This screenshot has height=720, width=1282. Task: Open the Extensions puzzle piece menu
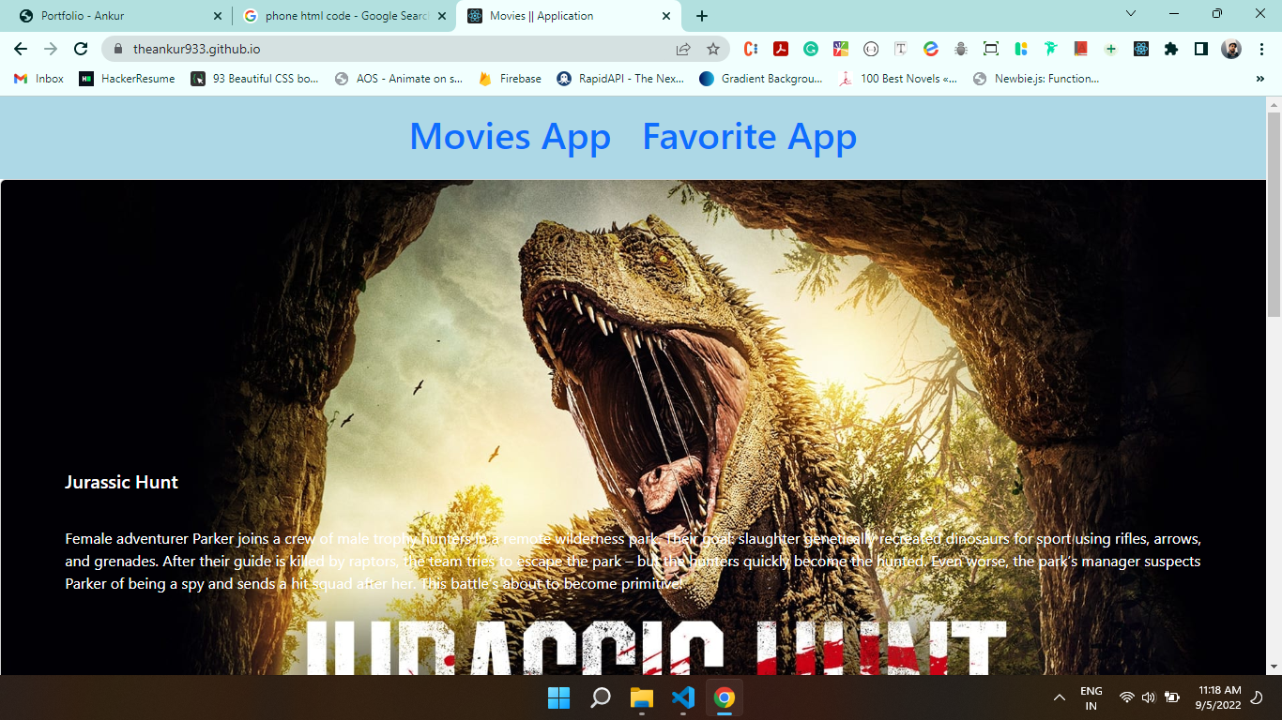1170,49
